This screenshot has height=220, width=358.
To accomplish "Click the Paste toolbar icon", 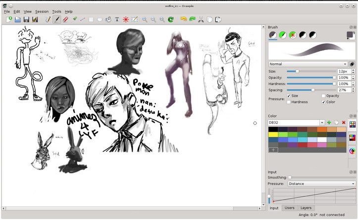I will coord(218,20).
